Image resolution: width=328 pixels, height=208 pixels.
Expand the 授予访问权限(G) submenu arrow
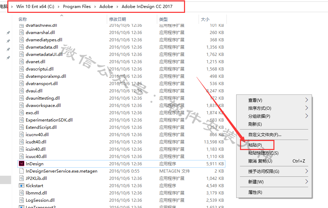[x=306, y=171]
